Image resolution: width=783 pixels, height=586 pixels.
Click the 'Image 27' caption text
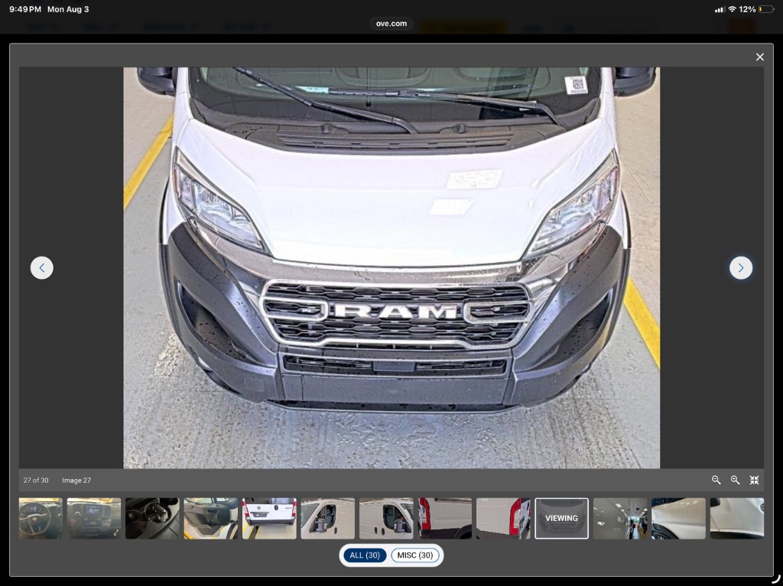pos(76,480)
